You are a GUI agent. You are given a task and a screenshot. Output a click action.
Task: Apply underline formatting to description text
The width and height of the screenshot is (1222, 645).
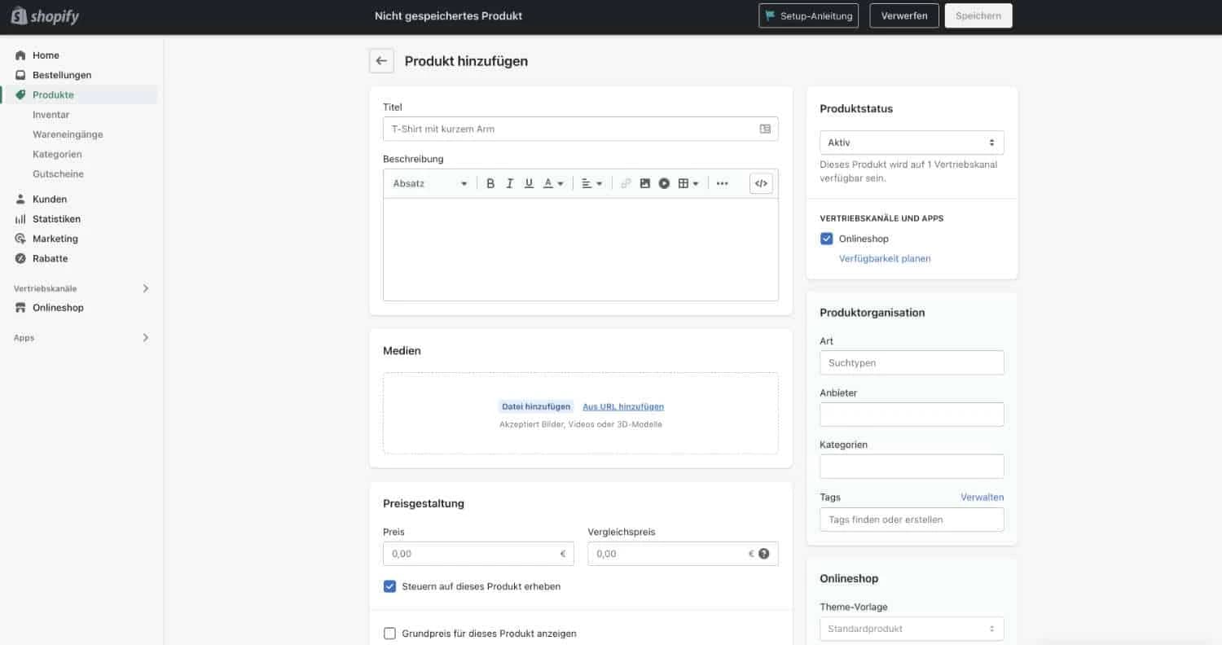529,183
